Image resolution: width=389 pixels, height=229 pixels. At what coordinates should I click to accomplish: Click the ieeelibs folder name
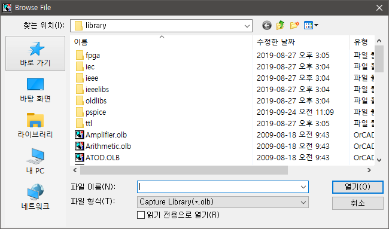[x=97, y=90]
